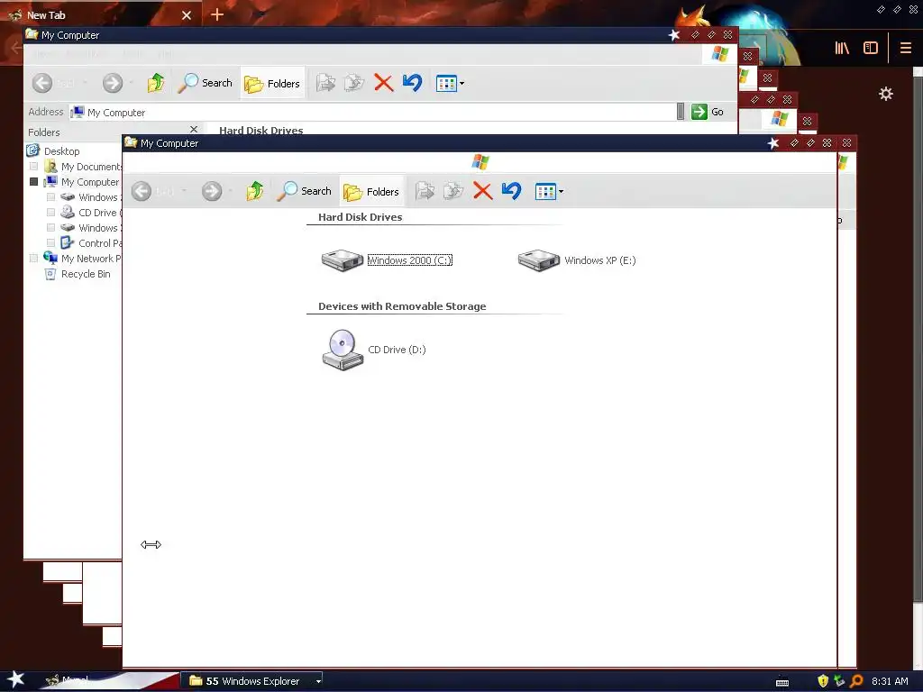The width and height of the screenshot is (923, 692).
Task: Click Copy To icon in rear window
Action: tap(354, 82)
